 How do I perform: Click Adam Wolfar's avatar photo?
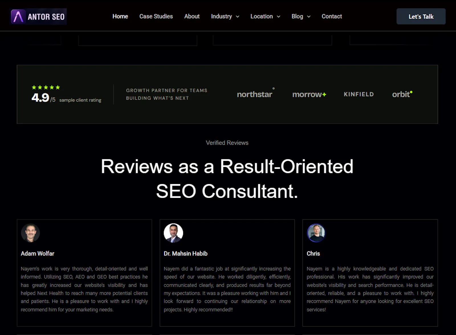point(30,233)
